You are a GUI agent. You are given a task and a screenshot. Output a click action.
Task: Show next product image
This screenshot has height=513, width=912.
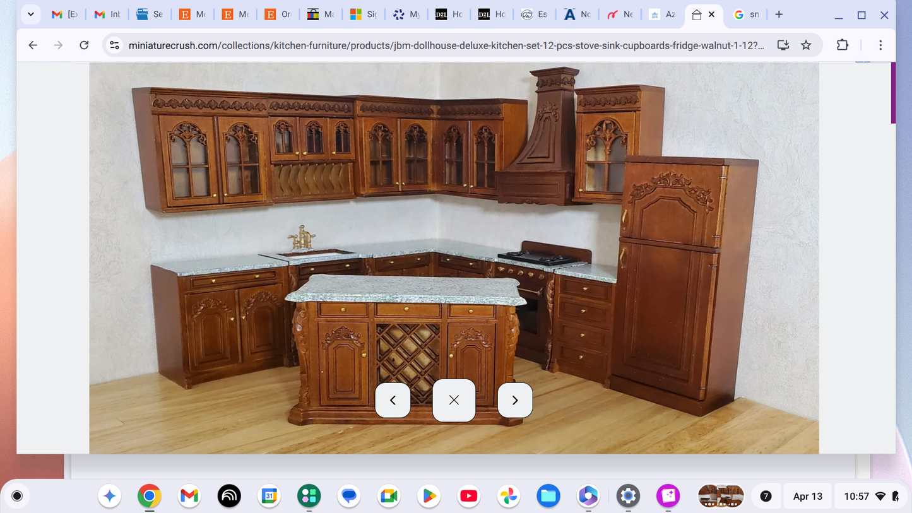coord(515,400)
